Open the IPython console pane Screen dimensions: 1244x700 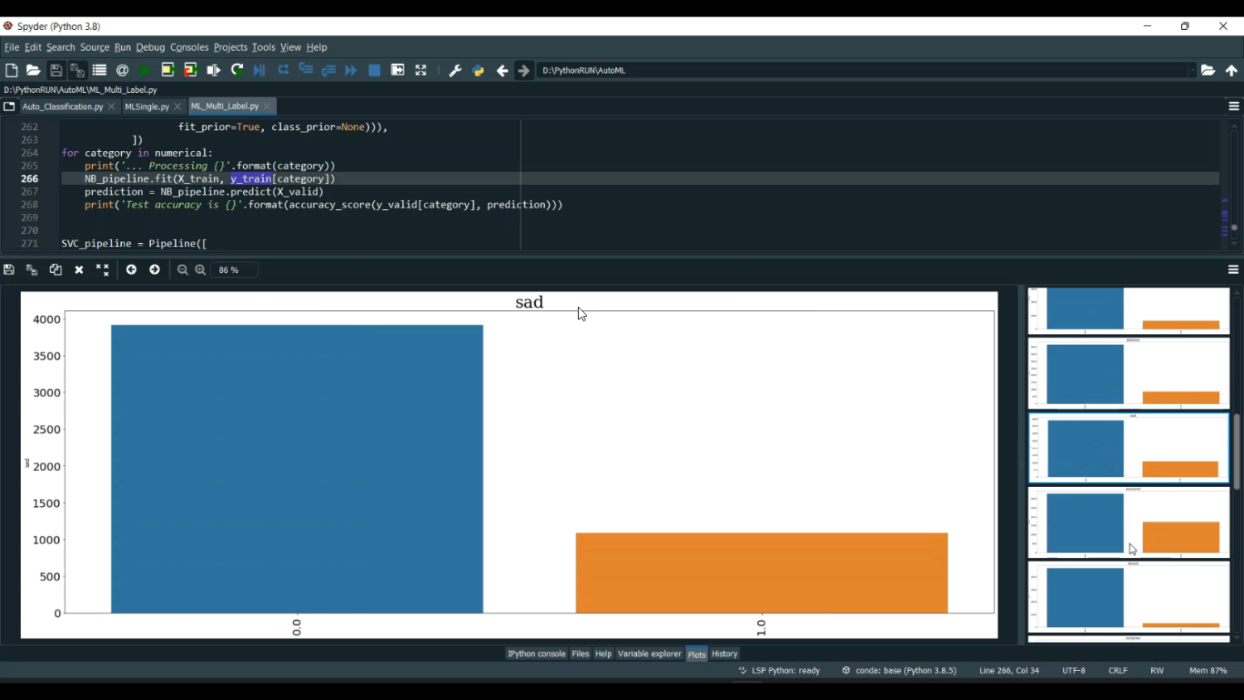click(536, 654)
